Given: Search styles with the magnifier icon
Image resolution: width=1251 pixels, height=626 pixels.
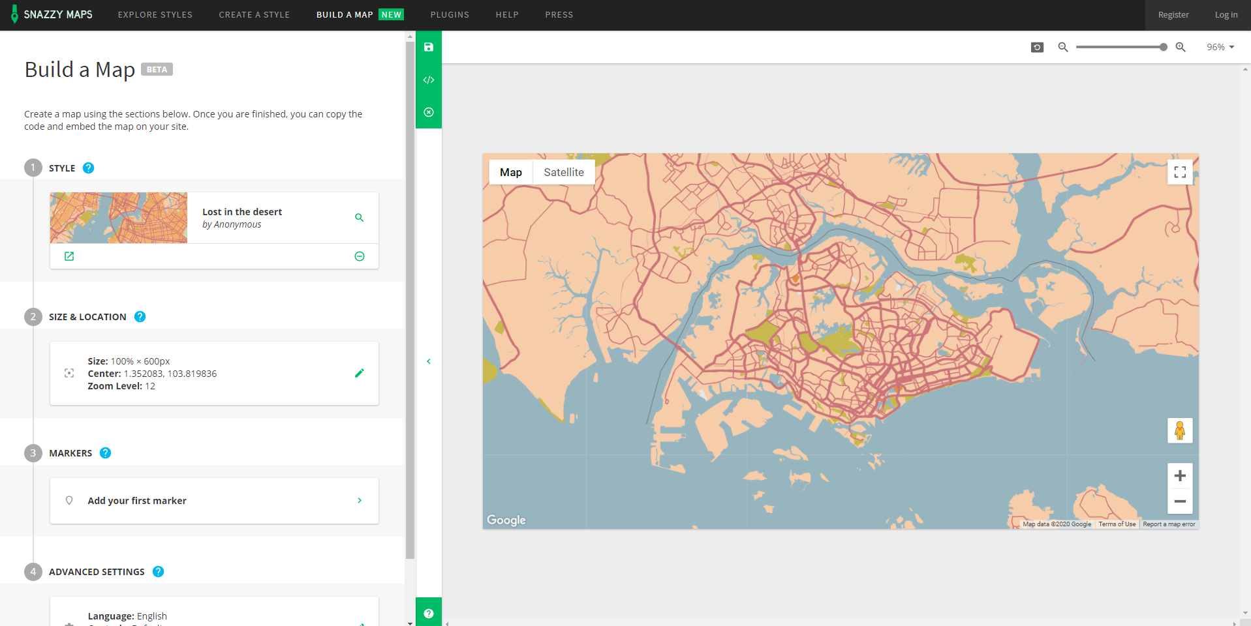Looking at the screenshot, I should pos(359,218).
